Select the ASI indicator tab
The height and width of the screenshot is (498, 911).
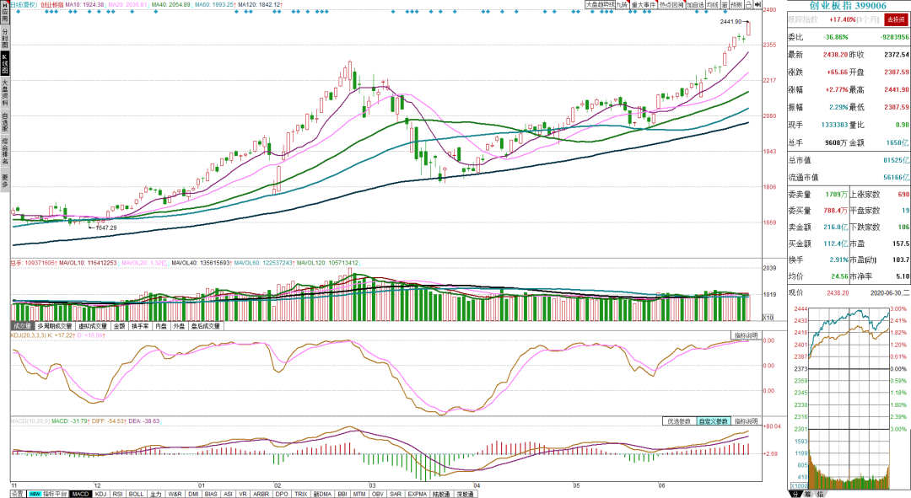228,494
